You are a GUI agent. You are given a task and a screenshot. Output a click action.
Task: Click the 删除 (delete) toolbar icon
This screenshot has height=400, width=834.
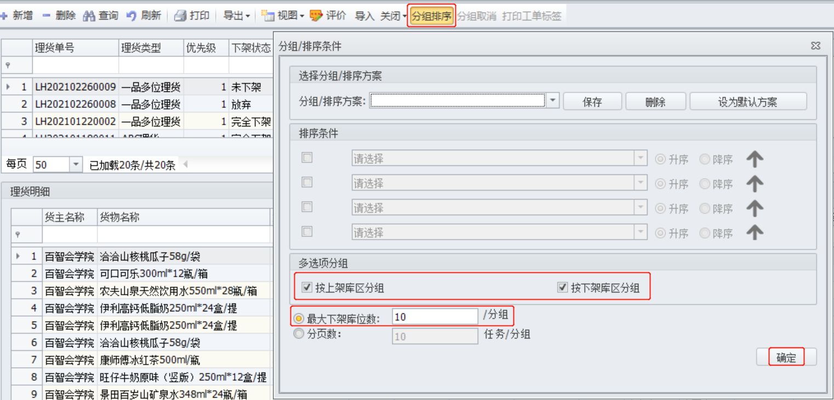click(47, 16)
